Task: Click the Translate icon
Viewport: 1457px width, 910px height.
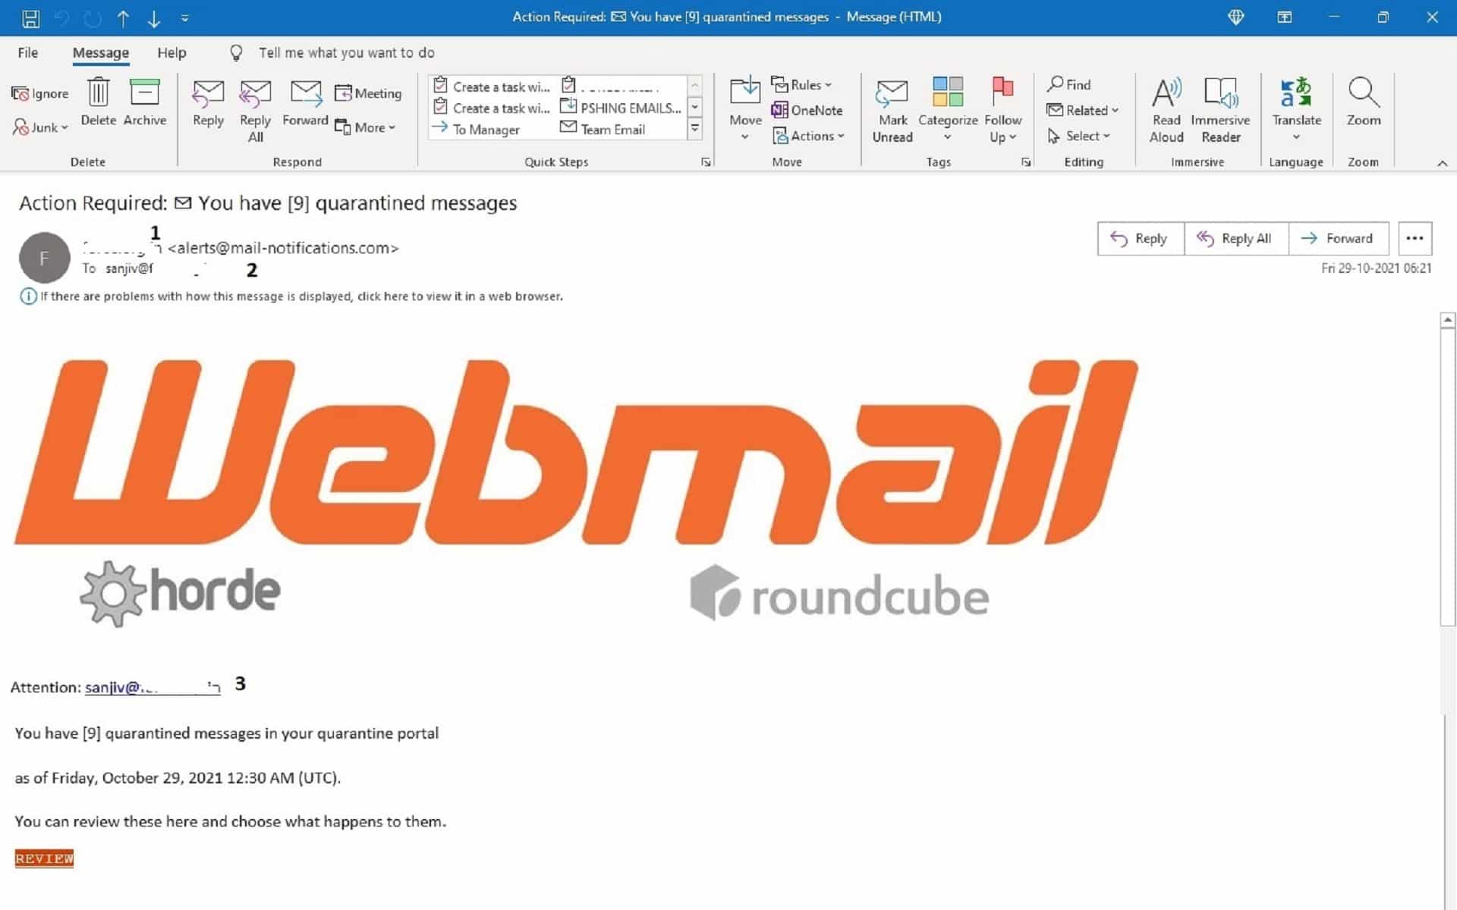Action: (x=1296, y=108)
